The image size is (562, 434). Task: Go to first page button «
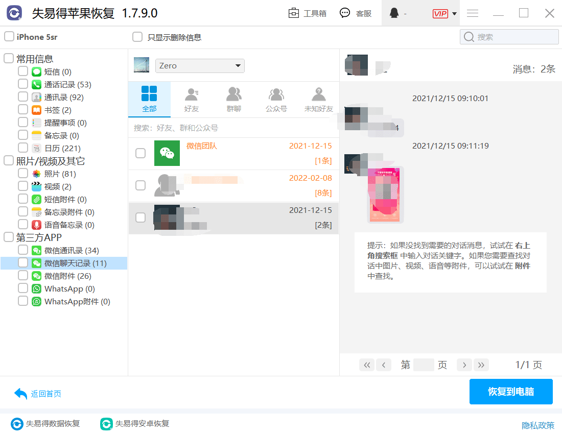coord(367,365)
